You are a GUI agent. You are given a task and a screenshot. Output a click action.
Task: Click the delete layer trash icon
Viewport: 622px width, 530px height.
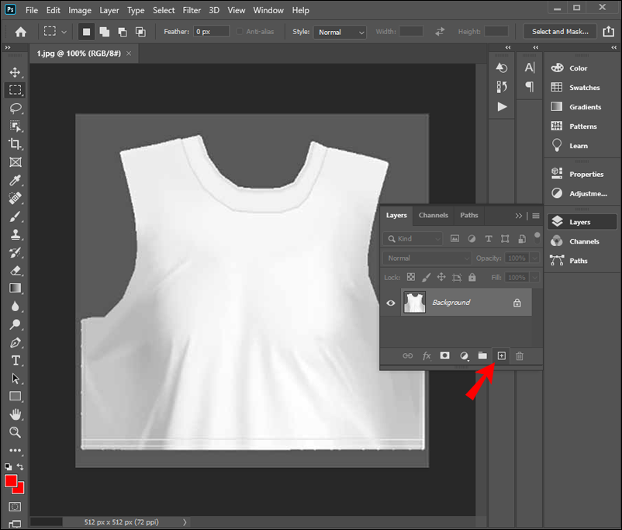tap(520, 355)
